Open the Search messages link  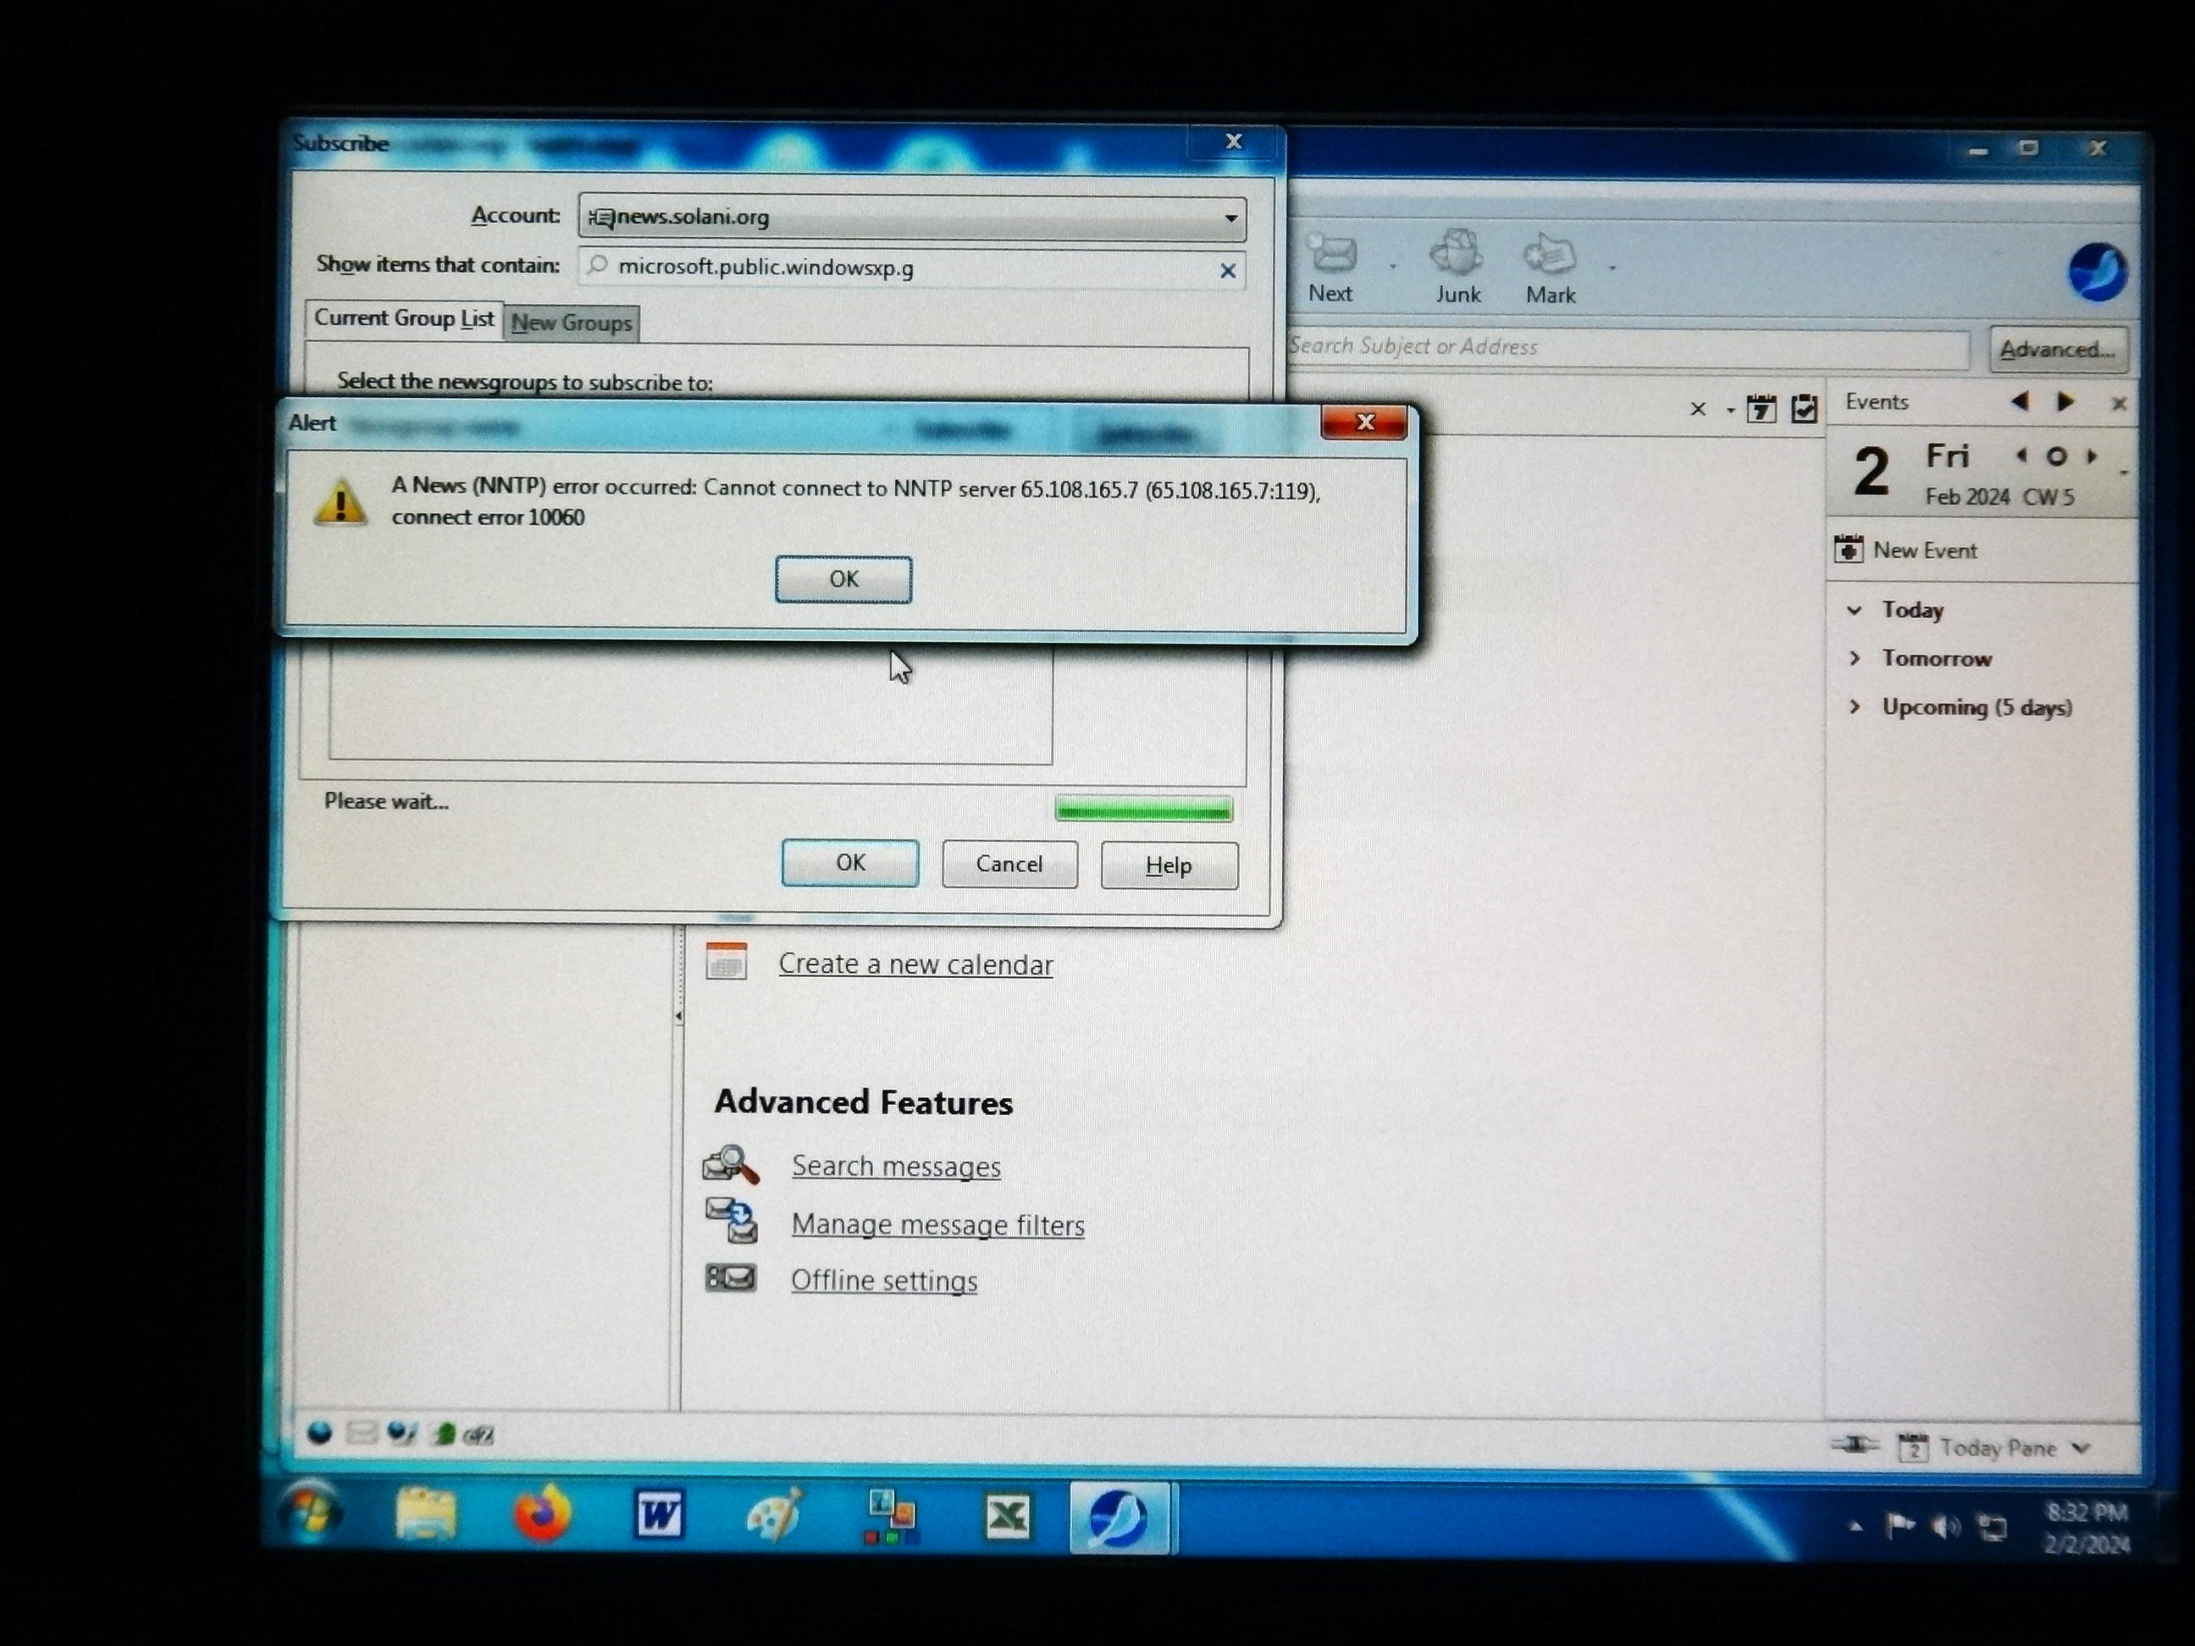(x=896, y=1167)
